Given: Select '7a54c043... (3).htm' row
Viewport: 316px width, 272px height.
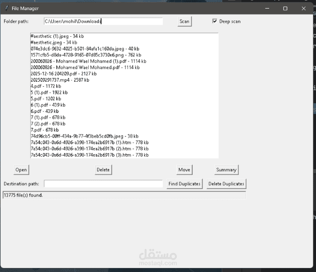Looking at the screenshot, I should [124, 155].
